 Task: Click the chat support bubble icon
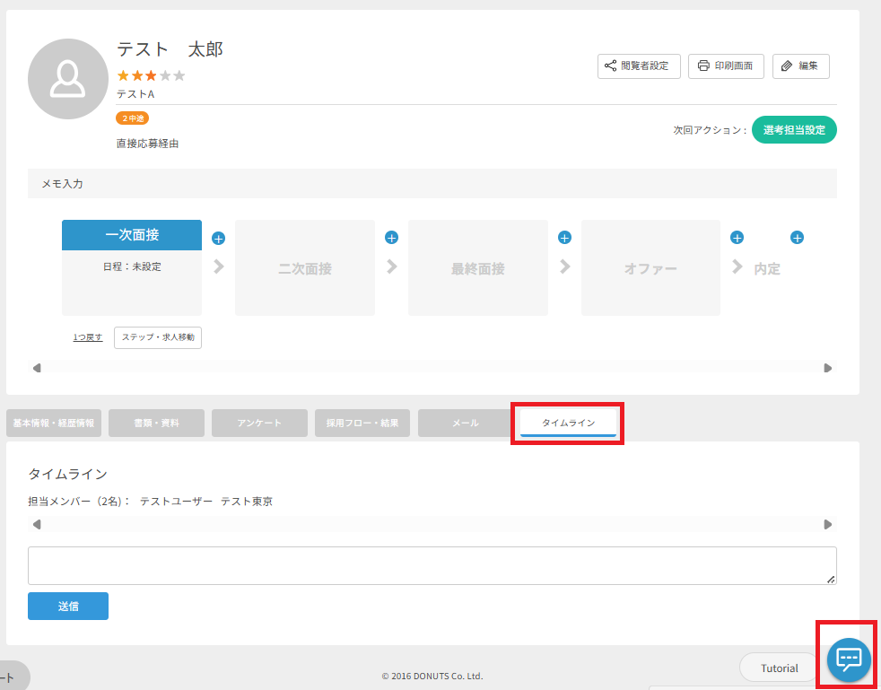pos(848,658)
